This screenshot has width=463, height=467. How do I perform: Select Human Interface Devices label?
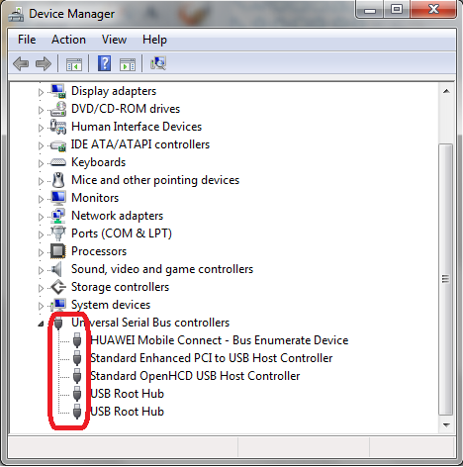tap(137, 127)
